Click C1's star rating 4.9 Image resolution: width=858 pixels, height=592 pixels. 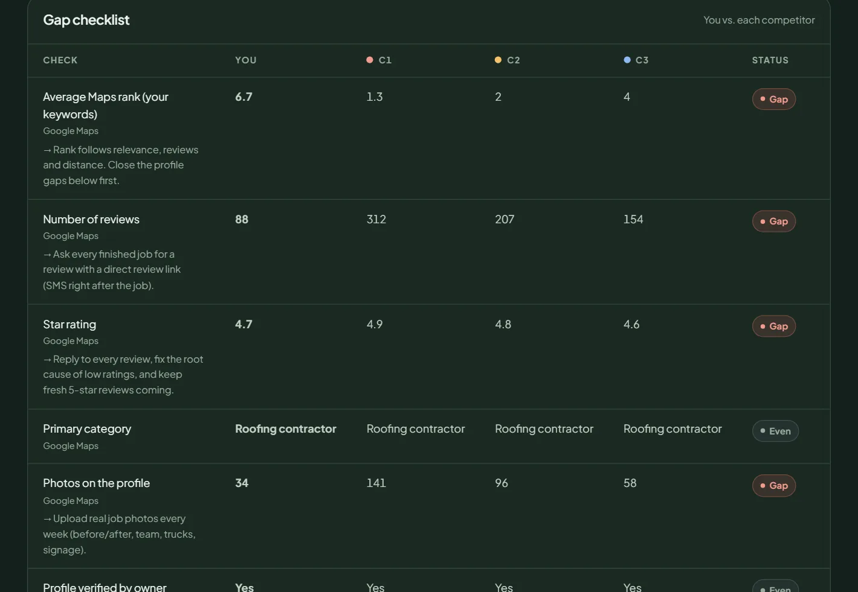[375, 324]
